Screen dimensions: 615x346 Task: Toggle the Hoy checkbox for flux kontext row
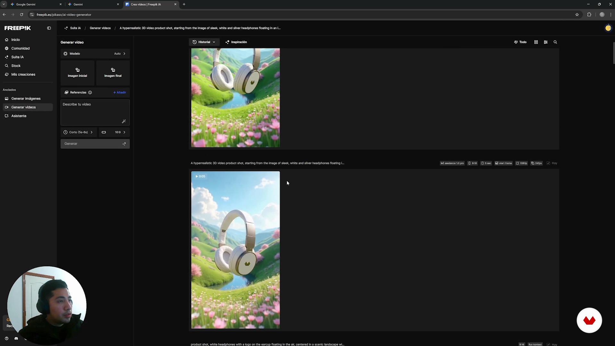pyautogui.click(x=548, y=345)
